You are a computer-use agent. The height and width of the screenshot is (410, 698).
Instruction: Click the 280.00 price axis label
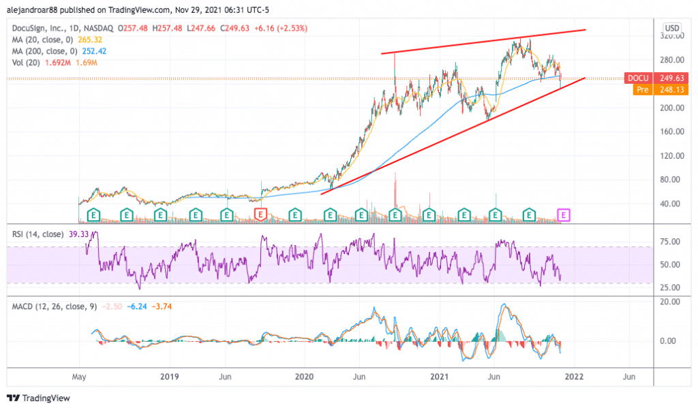pos(671,59)
